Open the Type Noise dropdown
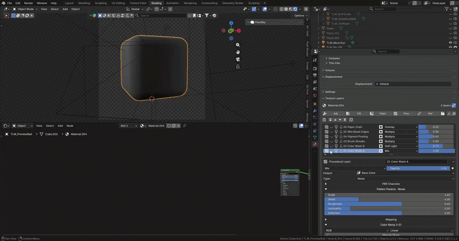 coord(405,179)
